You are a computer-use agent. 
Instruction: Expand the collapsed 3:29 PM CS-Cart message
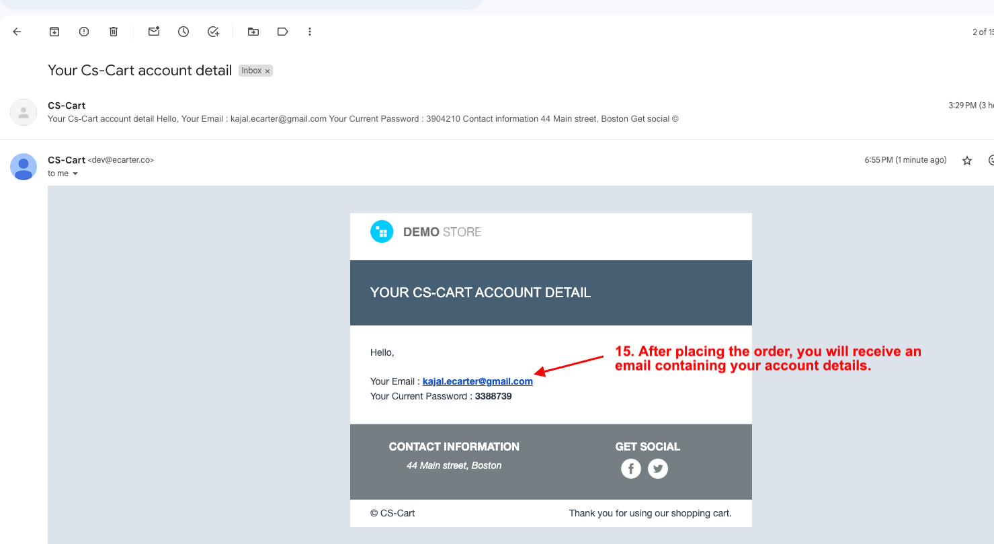pos(363,112)
